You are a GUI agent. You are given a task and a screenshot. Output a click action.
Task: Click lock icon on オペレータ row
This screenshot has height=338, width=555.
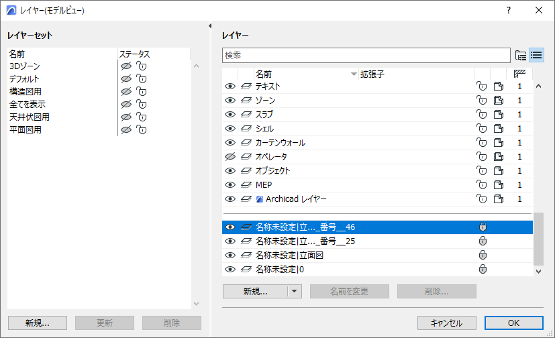pyautogui.click(x=482, y=157)
